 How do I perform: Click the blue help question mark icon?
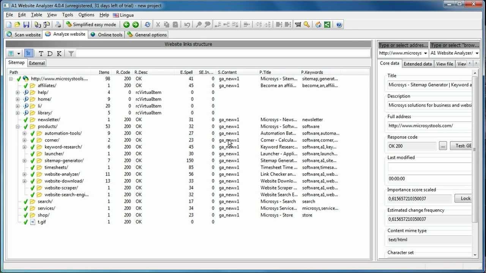[x=339, y=25]
